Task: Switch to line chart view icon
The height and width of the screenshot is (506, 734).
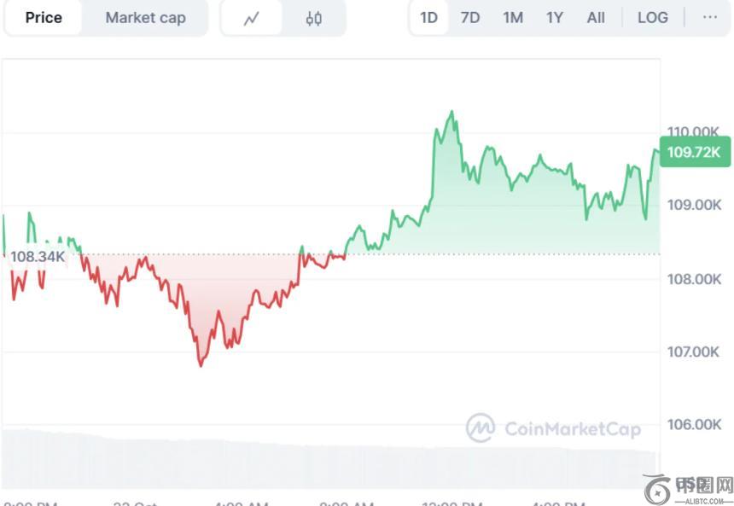Action: pos(251,18)
